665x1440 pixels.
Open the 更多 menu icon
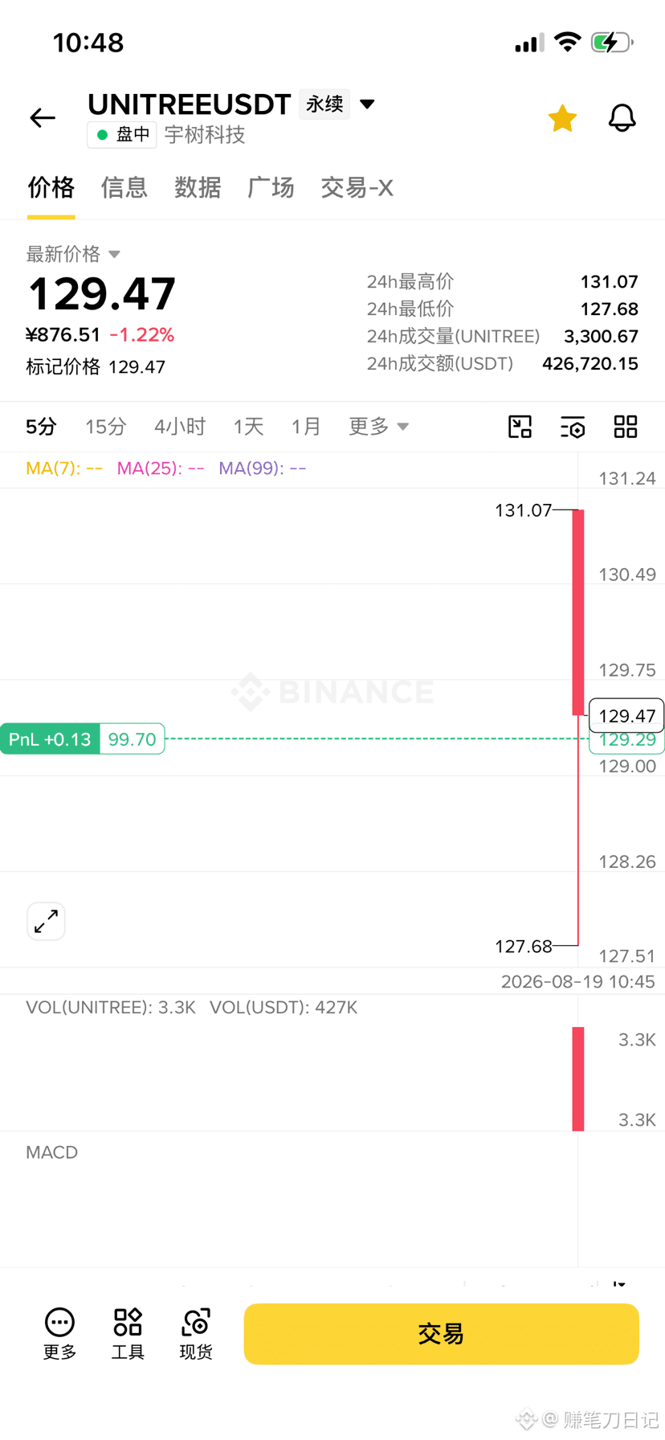click(59, 1334)
